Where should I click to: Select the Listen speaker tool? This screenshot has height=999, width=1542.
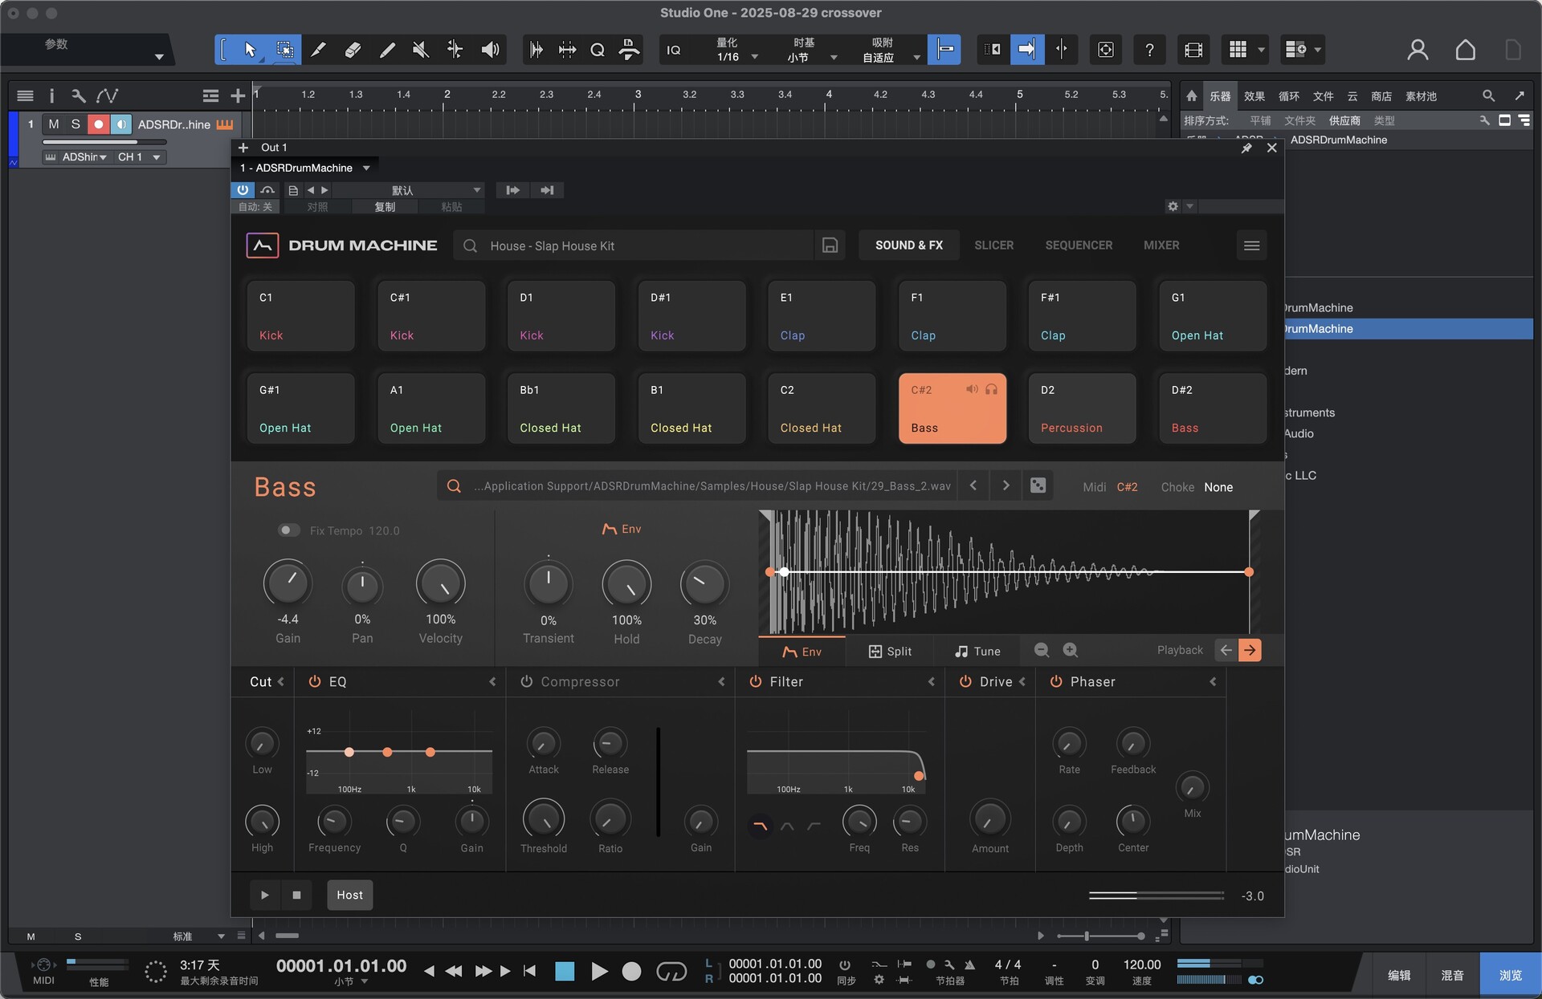point(490,50)
